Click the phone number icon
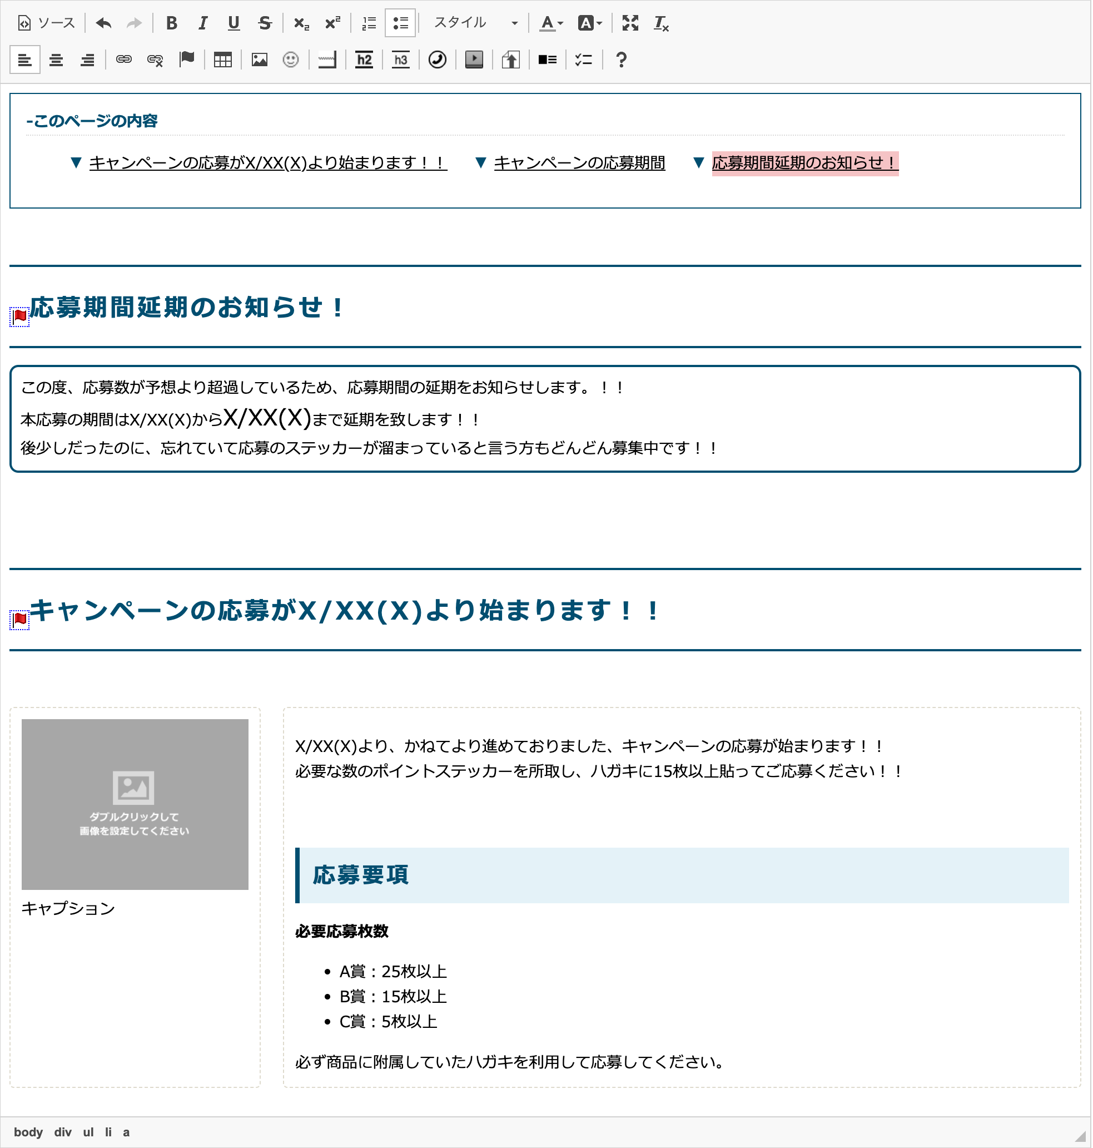This screenshot has height=1148, width=1093. (438, 60)
